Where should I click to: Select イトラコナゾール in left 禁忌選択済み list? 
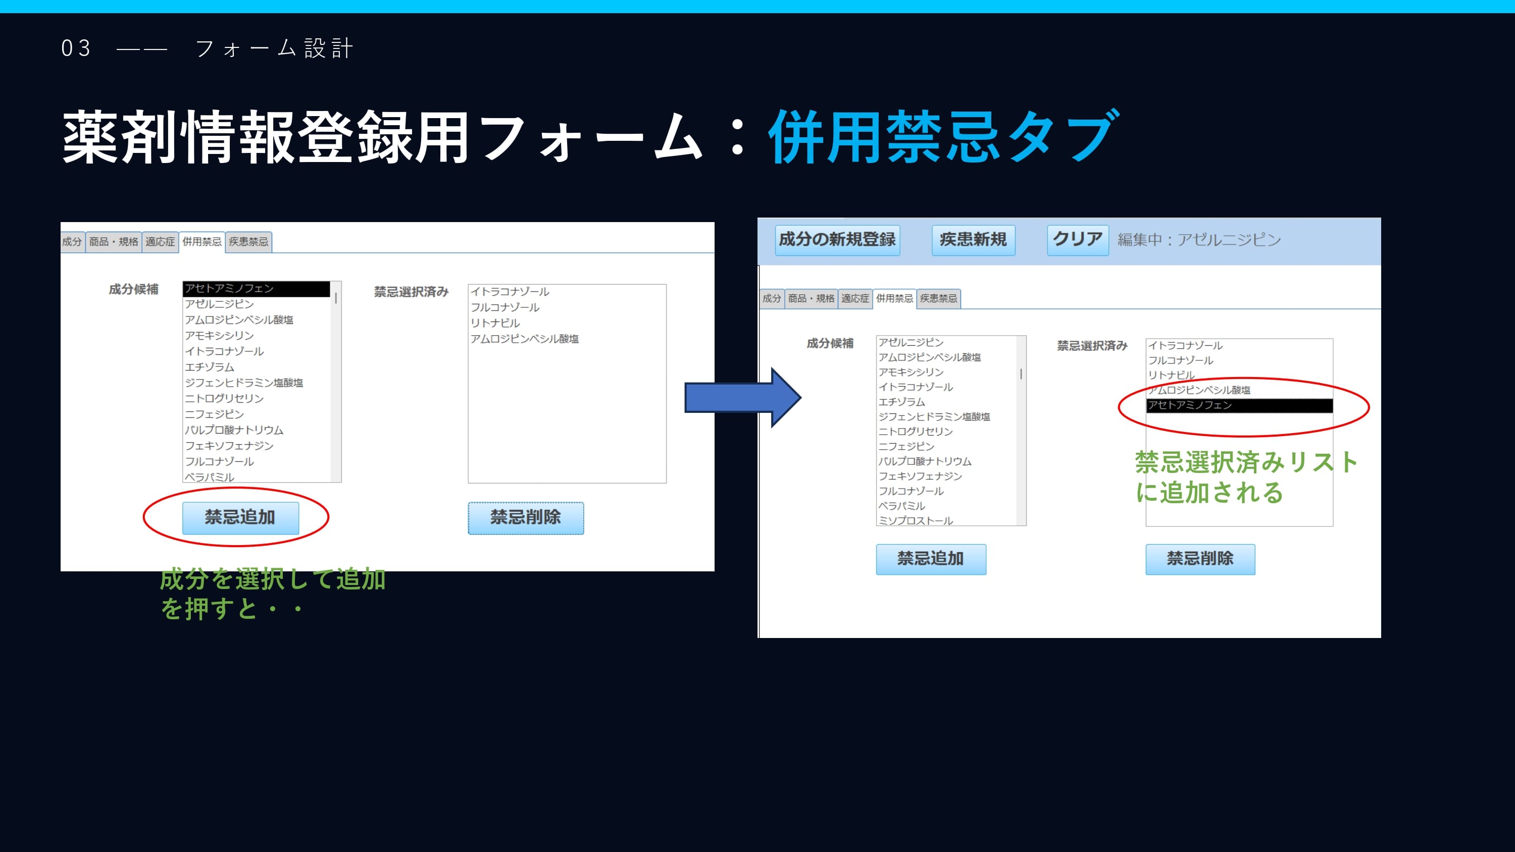[510, 292]
